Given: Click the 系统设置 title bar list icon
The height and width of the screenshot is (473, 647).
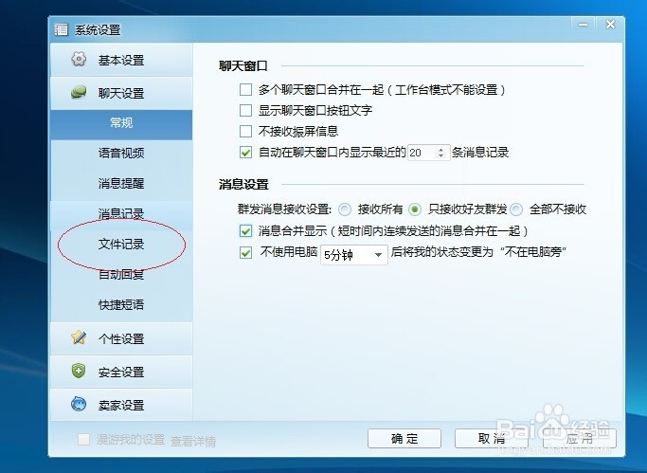Looking at the screenshot, I should [x=61, y=29].
